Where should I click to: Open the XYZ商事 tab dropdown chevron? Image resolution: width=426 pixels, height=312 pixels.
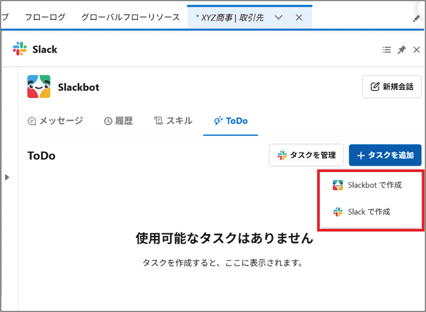(278, 18)
